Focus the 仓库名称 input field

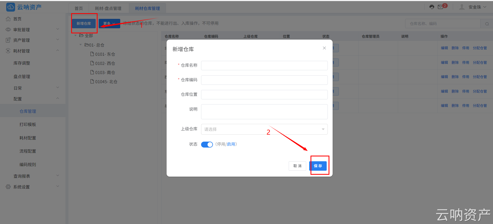tap(264, 65)
